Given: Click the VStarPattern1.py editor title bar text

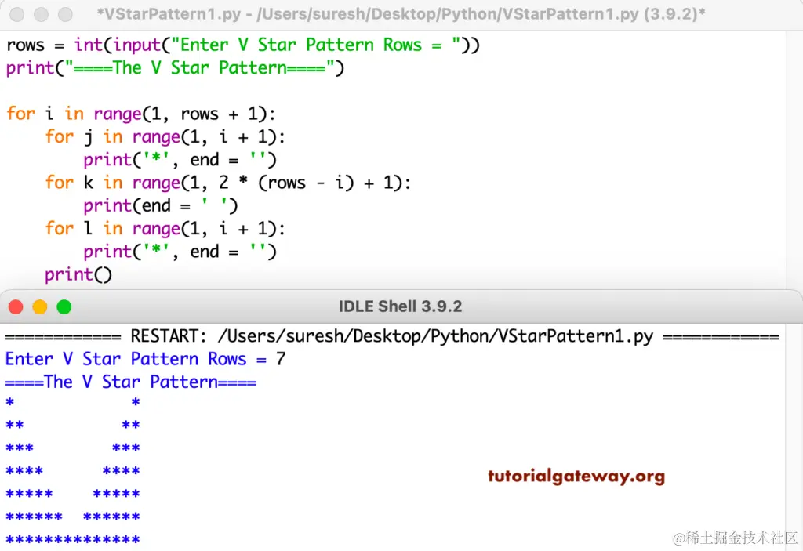Looking at the screenshot, I should point(401,14).
